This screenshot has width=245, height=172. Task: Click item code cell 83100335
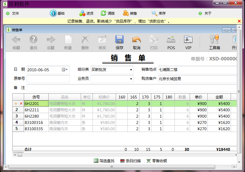point(36,129)
